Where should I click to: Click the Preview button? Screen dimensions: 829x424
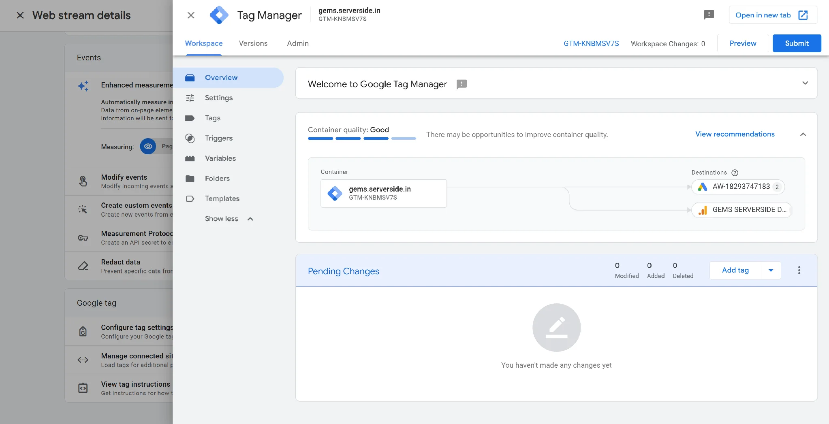743,43
